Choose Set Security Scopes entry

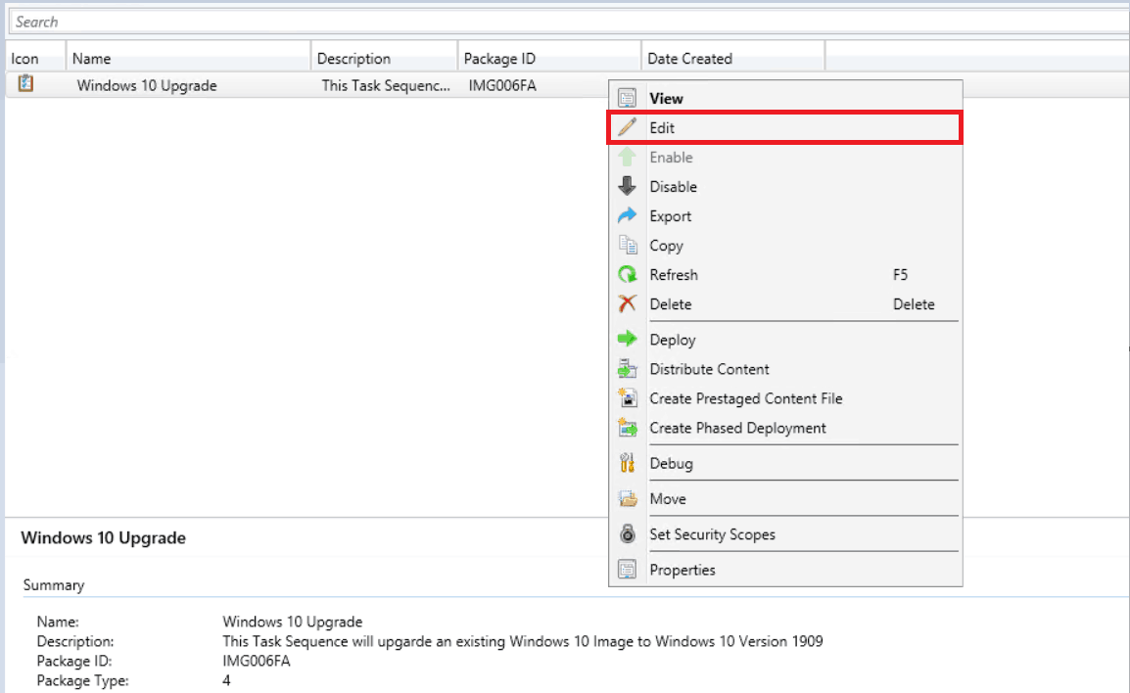pos(785,533)
